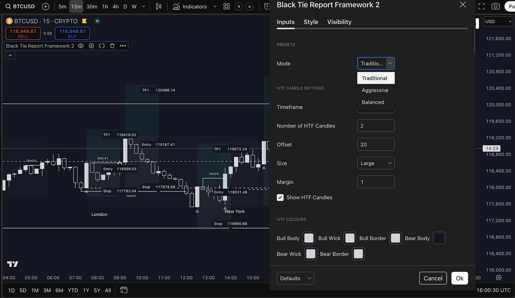
Task: Click the Number of HTF Candles field
Action: tap(376, 126)
